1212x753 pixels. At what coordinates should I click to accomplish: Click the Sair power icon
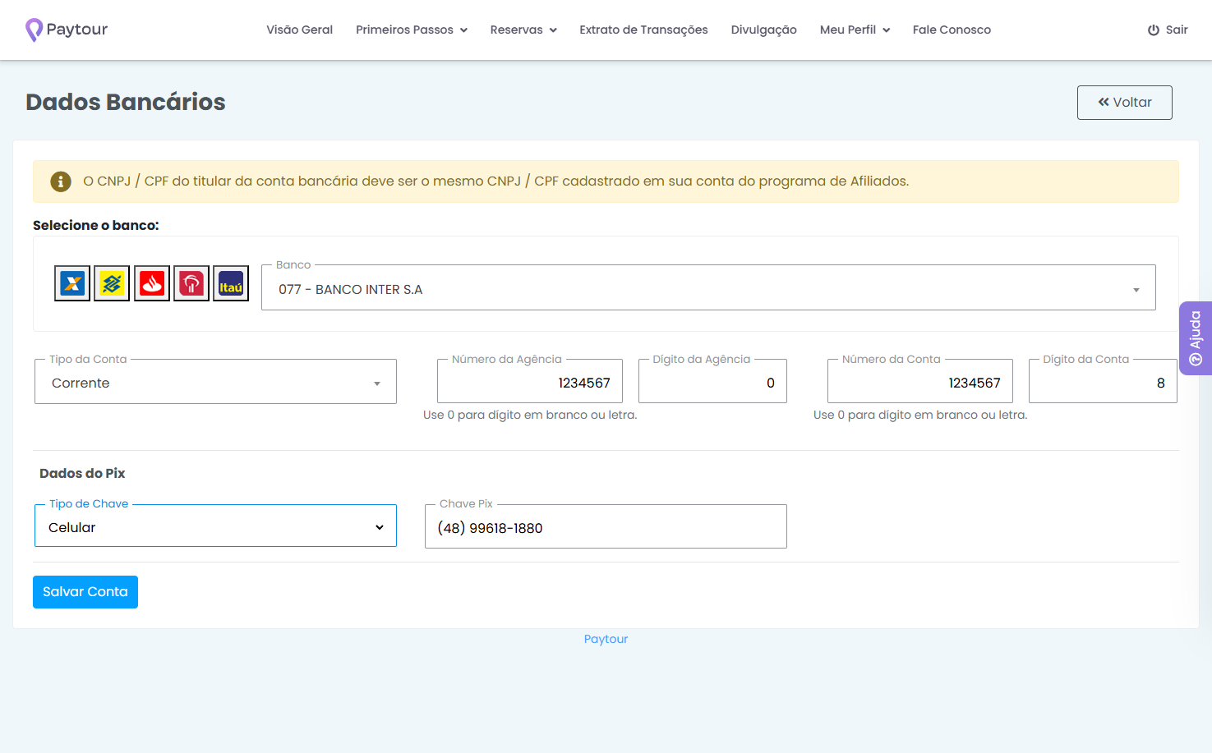pos(1154,30)
